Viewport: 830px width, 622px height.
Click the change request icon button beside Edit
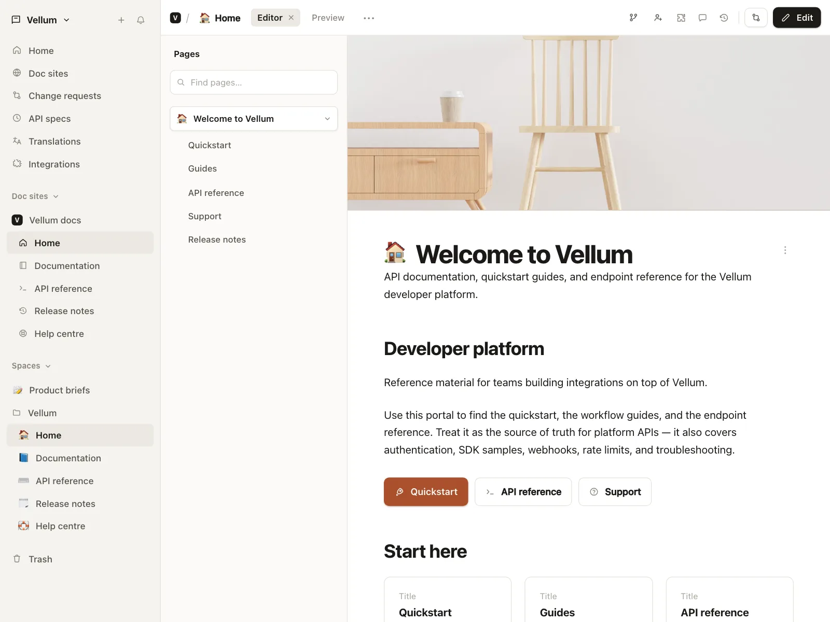(x=756, y=18)
